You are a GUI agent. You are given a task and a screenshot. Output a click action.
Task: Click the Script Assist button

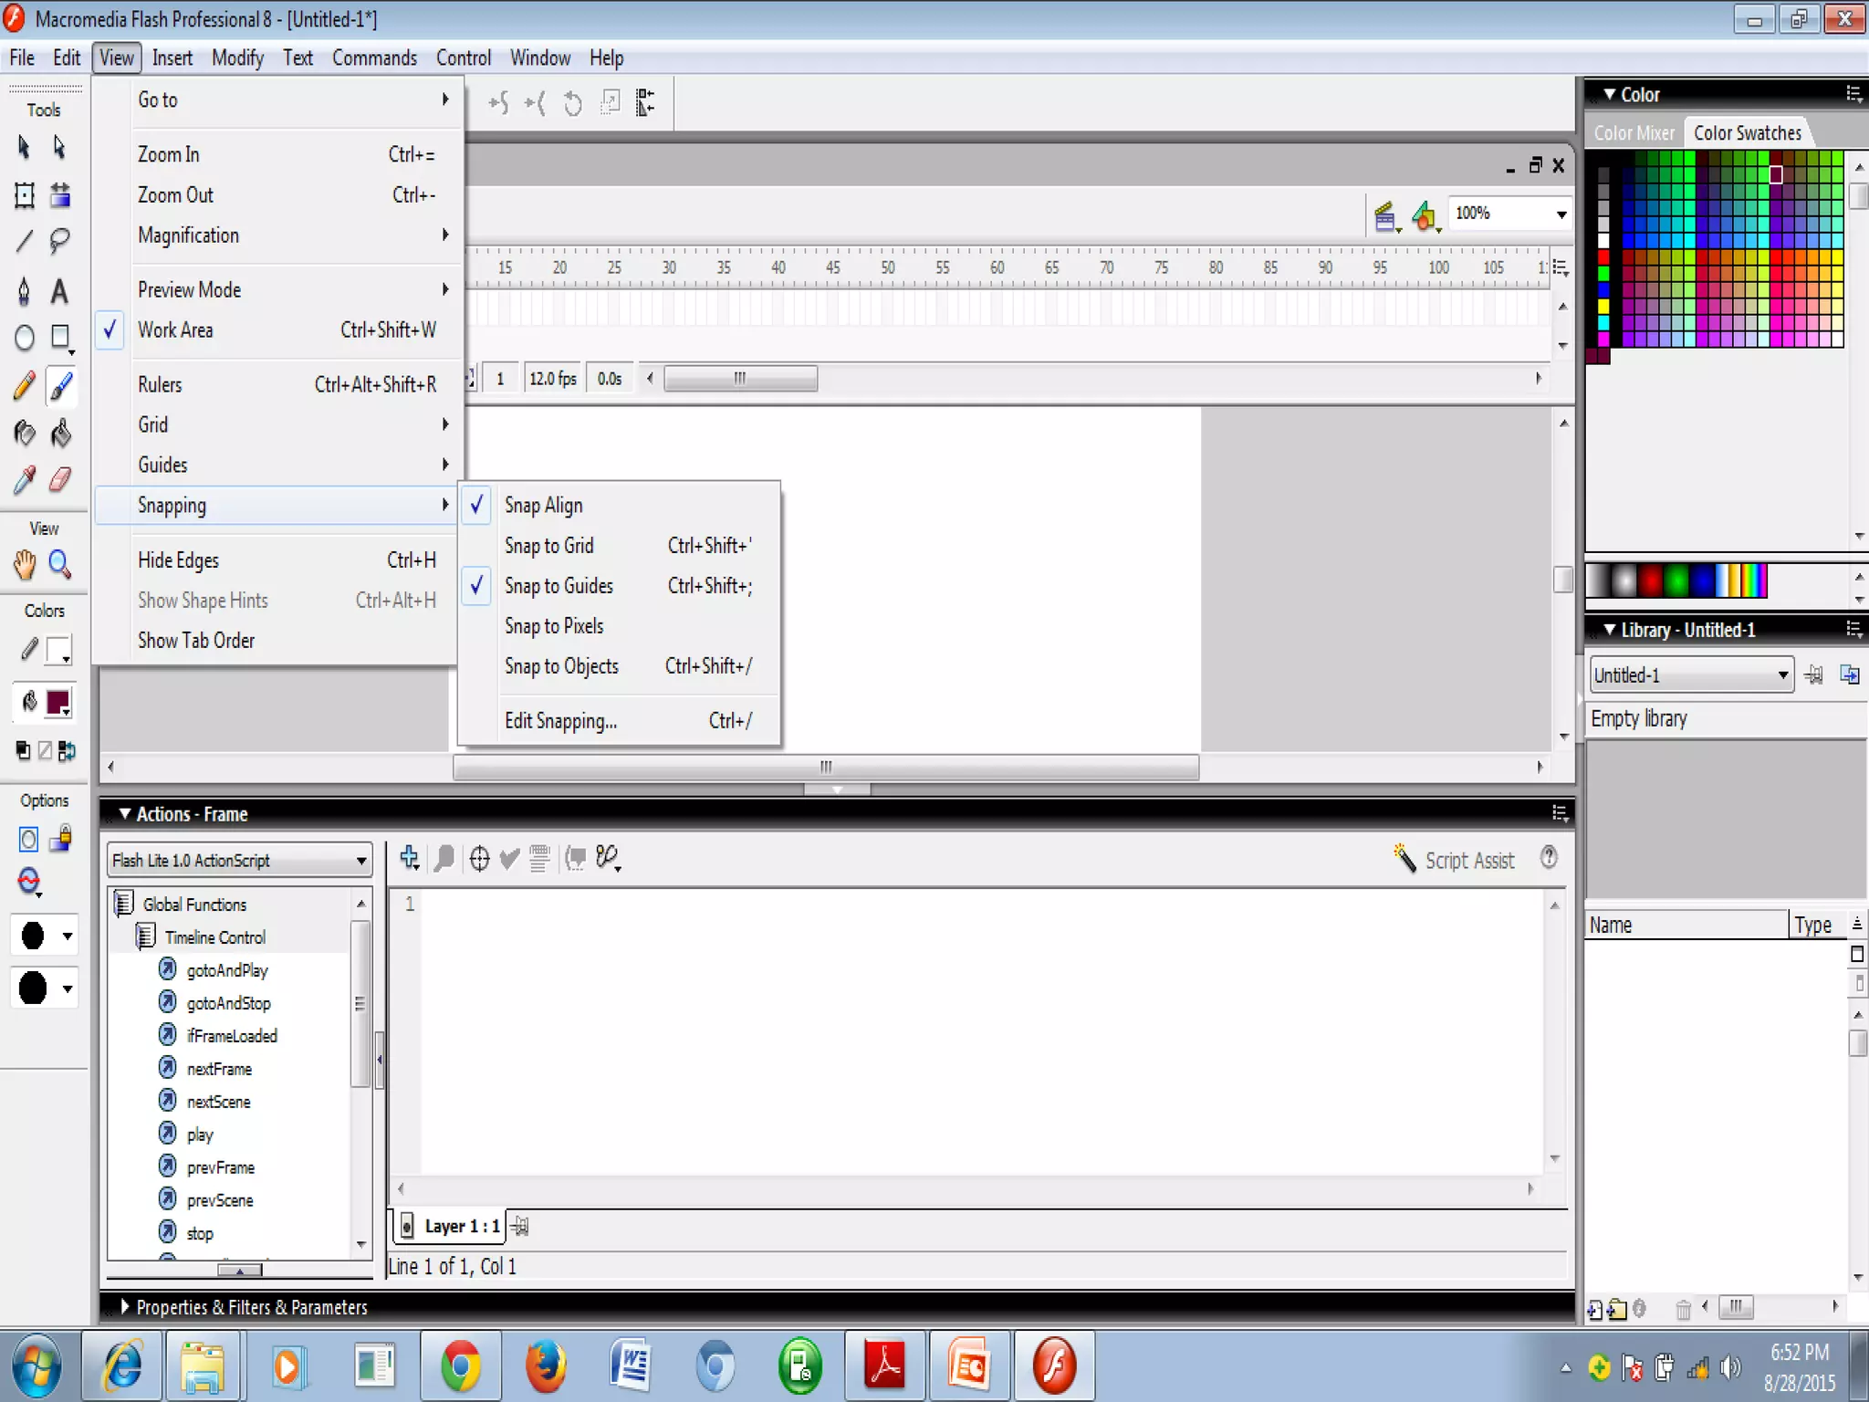[1454, 860]
